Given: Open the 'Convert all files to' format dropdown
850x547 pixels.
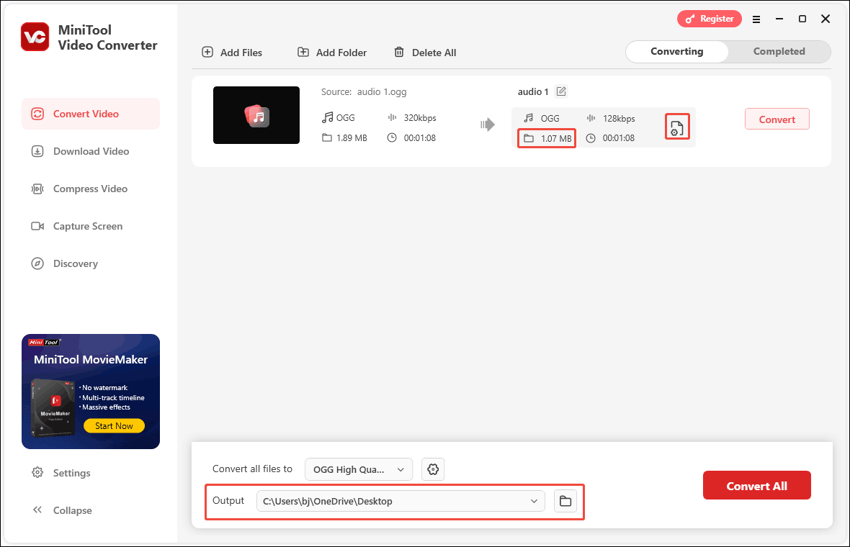Looking at the screenshot, I should pos(358,469).
